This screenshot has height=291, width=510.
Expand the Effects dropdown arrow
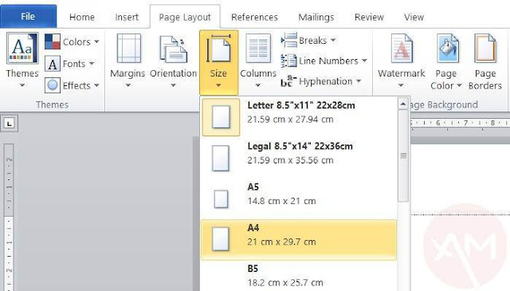tap(96, 85)
